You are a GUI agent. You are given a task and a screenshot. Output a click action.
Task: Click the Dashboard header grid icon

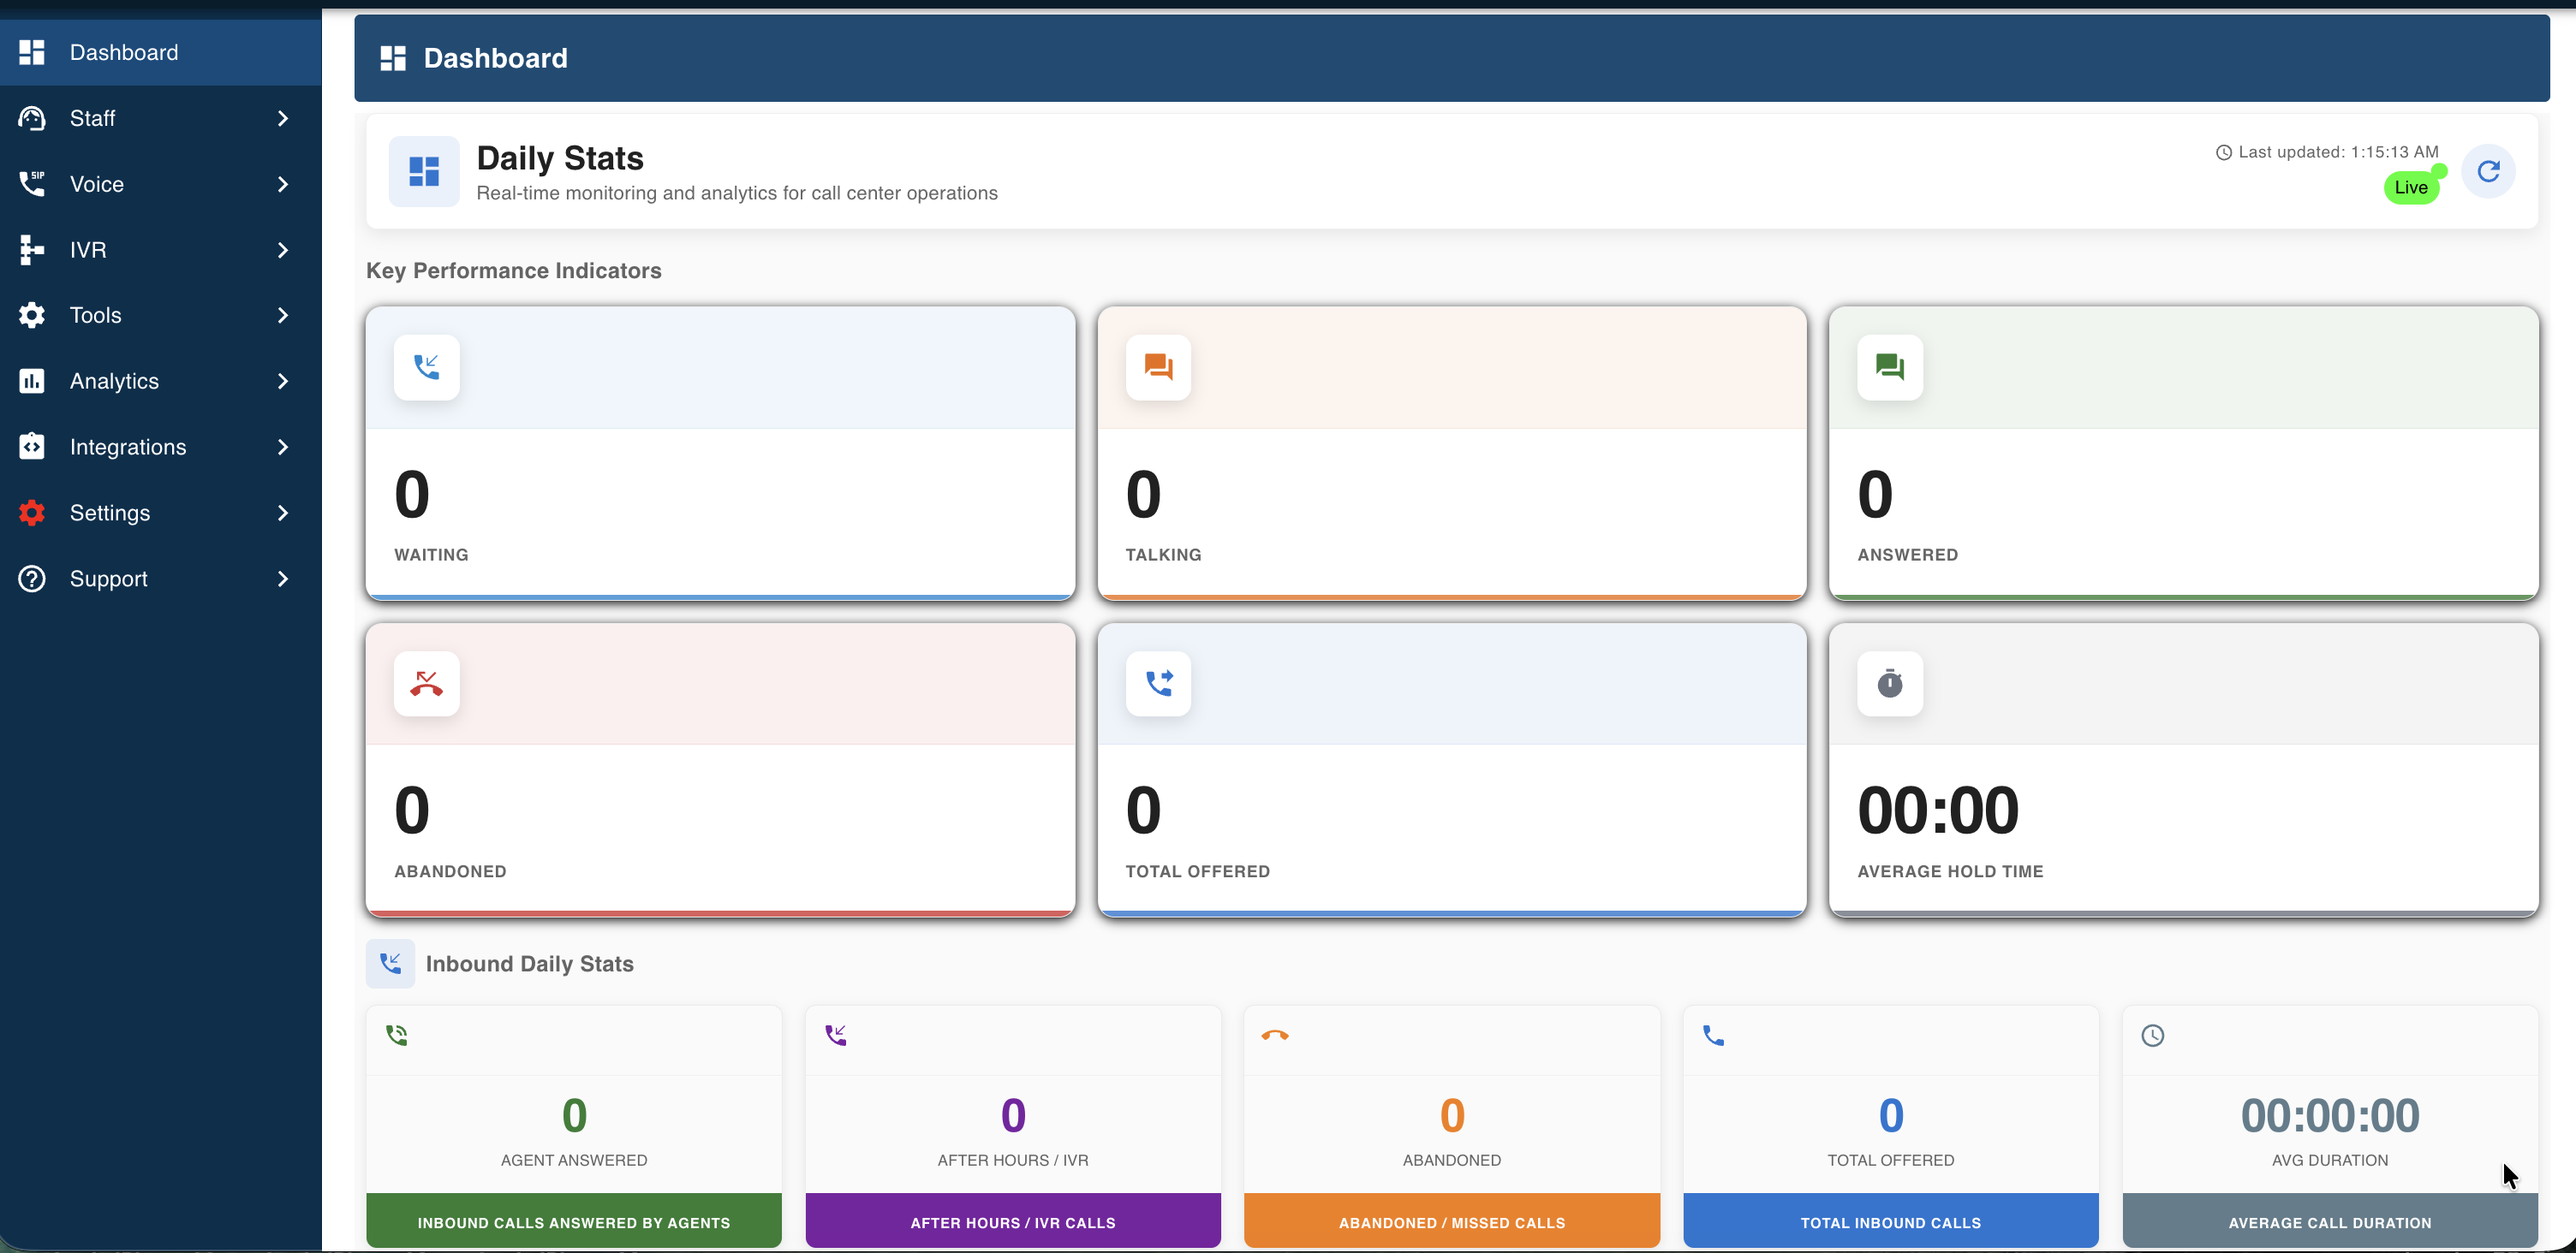click(x=393, y=58)
